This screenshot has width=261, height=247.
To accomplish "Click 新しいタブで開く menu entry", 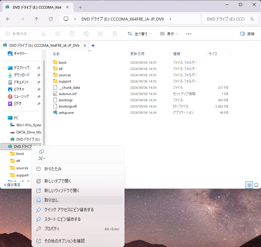I will (58, 181).
